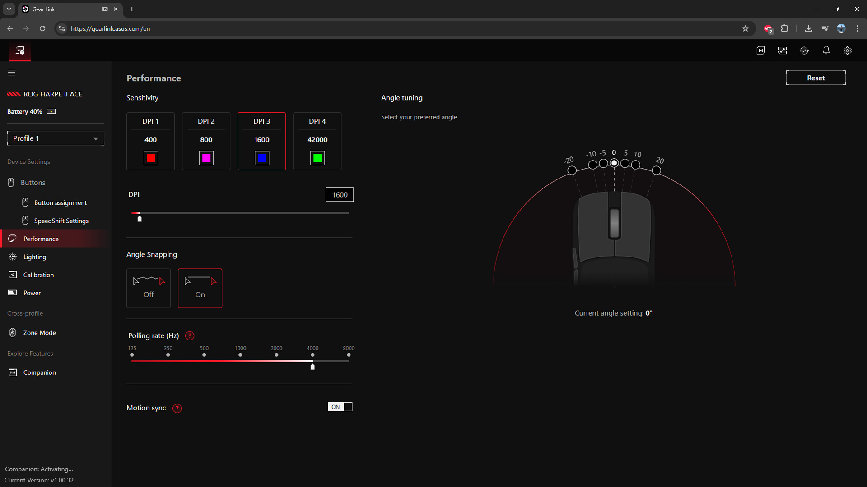867x487 pixels.
Task: Disable Angle Snapping by selecting Off
Action: pyautogui.click(x=148, y=288)
